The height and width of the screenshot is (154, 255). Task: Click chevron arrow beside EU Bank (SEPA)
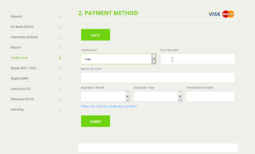60,27
